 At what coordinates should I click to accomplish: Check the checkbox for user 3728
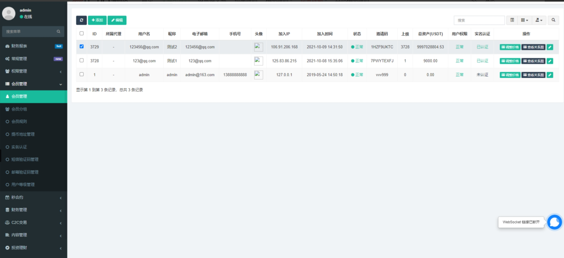(x=82, y=60)
